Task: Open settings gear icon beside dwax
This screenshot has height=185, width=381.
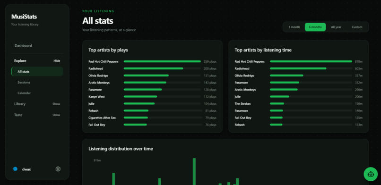Action: pyautogui.click(x=58, y=169)
